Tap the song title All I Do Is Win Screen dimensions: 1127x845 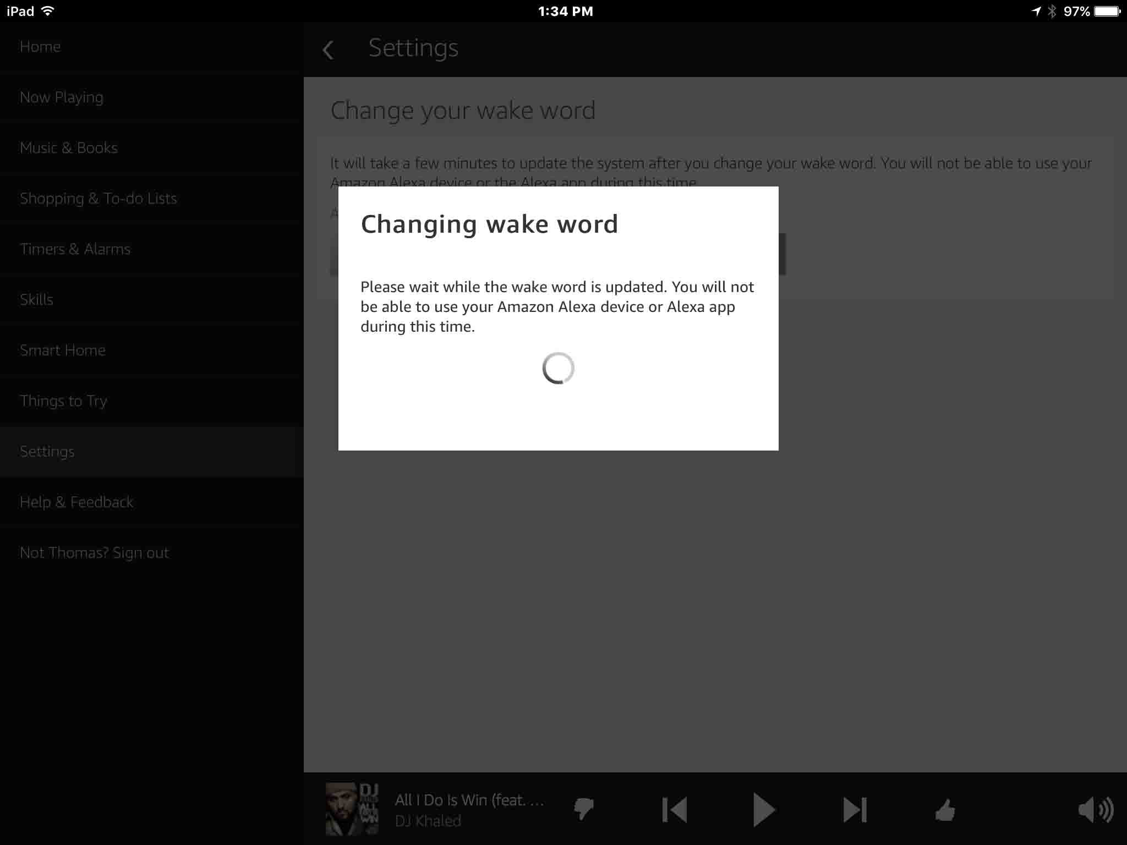(469, 800)
